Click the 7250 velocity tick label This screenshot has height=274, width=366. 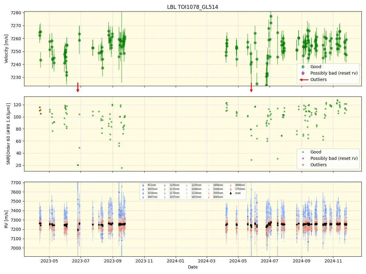[16, 51]
